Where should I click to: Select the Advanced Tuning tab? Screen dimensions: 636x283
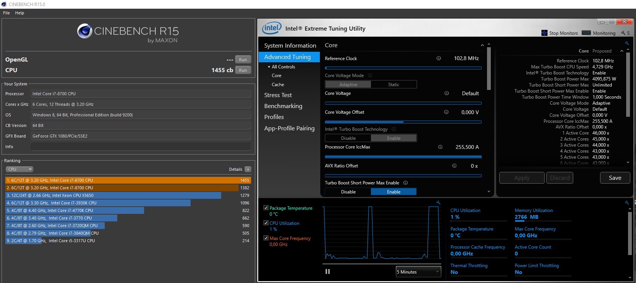point(289,57)
